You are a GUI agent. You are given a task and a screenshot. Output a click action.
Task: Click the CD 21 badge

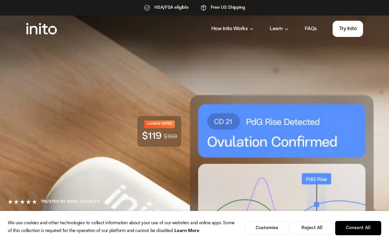[x=223, y=121]
